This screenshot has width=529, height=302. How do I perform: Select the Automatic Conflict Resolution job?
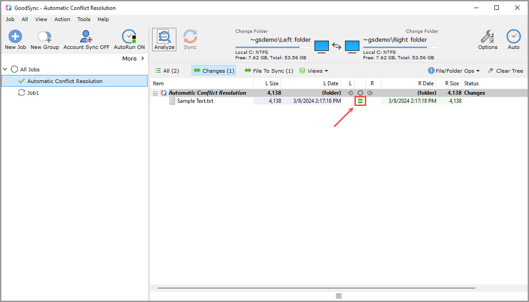[75, 81]
